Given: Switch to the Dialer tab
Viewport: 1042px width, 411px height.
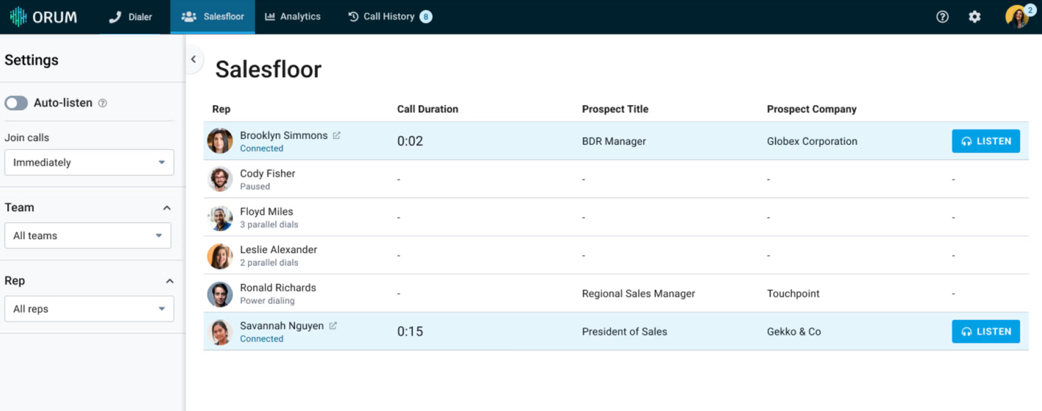Looking at the screenshot, I should [131, 17].
